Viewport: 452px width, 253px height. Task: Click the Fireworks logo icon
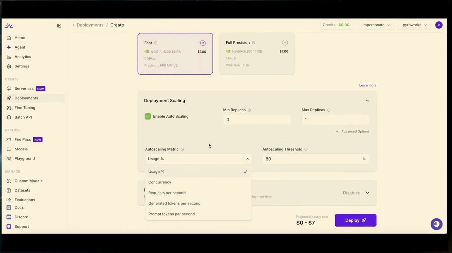9,26
